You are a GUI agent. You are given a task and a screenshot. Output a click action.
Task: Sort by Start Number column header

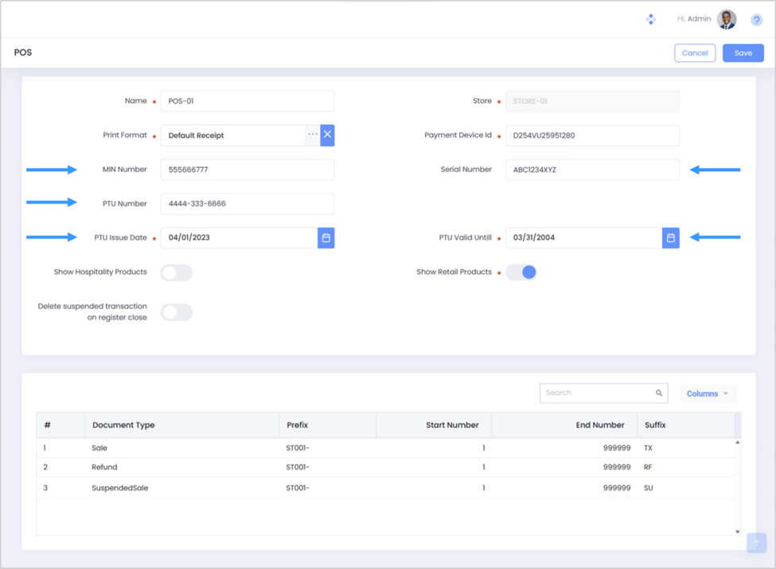coord(451,425)
